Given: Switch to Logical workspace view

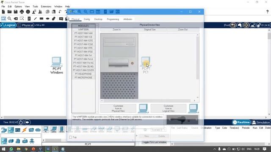Looking at the screenshot, I should pyautogui.click(x=8, y=25).
